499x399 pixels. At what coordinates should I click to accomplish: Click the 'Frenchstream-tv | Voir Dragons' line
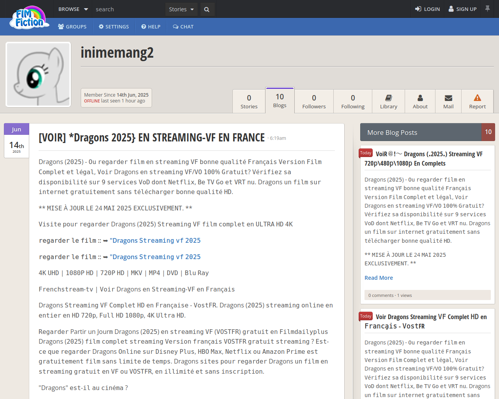coord(137,289)
